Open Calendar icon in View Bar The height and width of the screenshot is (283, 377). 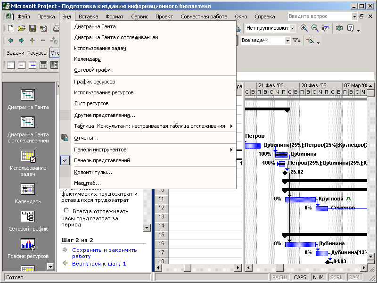pos(28,189)
